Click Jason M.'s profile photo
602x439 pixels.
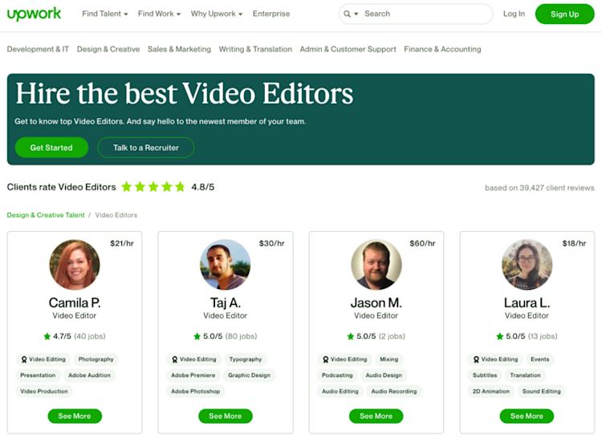(x=376, y=264)
